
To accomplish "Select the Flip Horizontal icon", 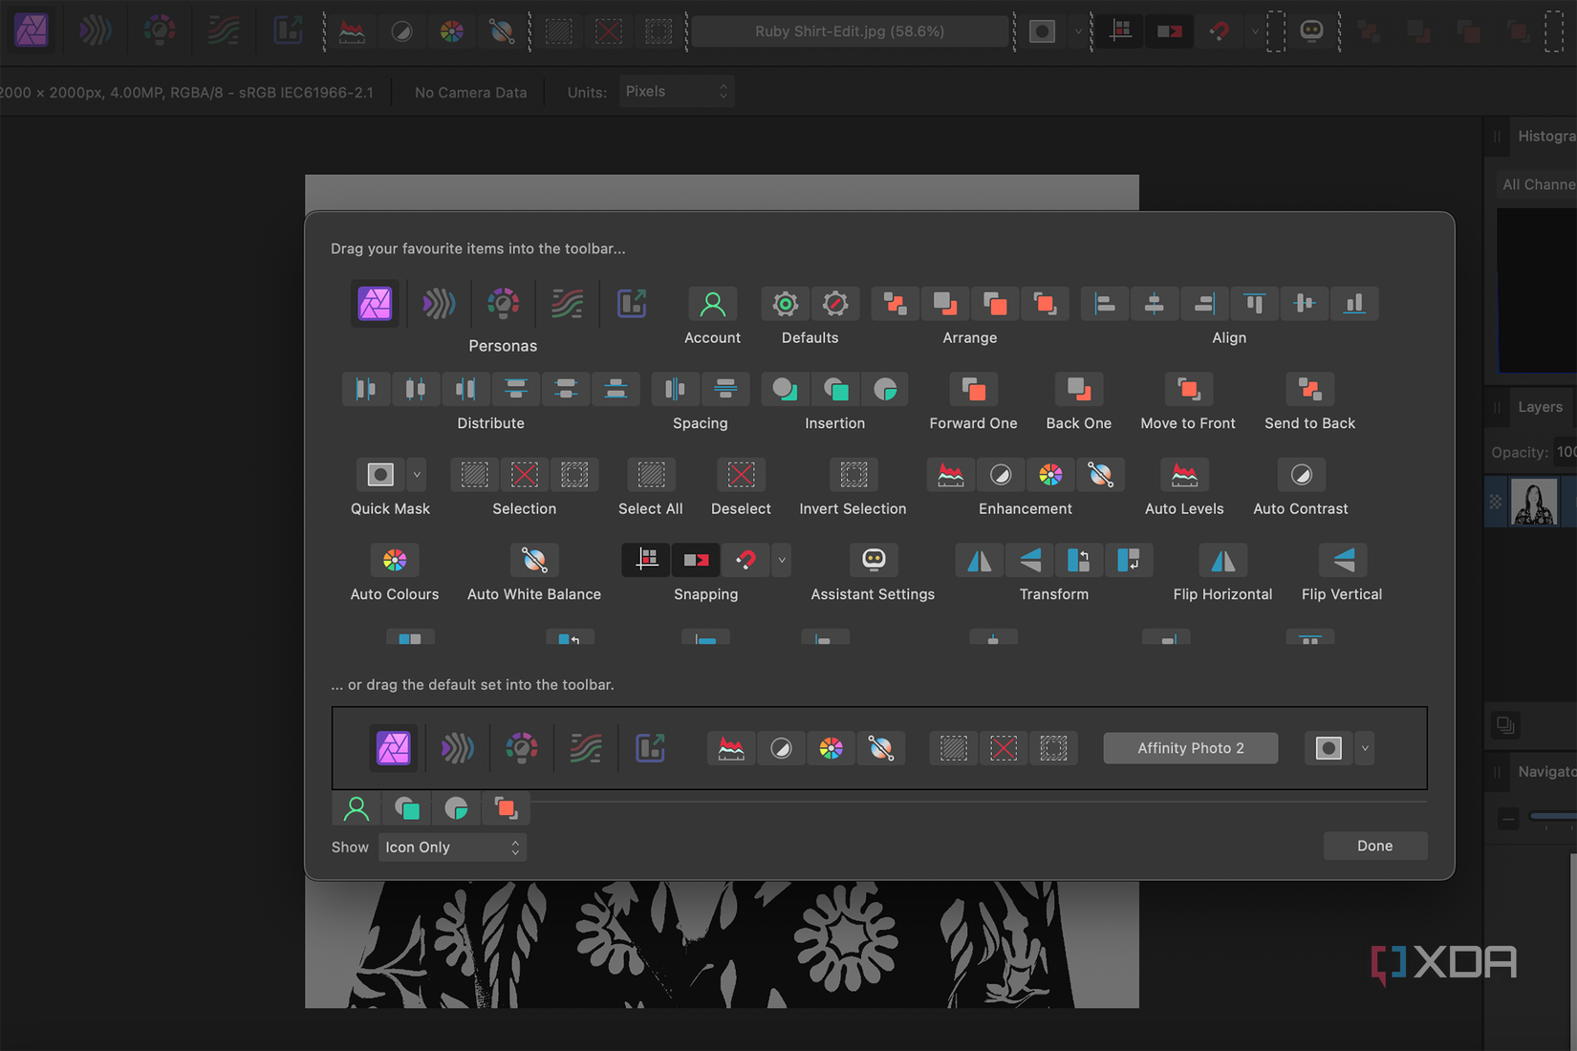I will (1222, 560).
